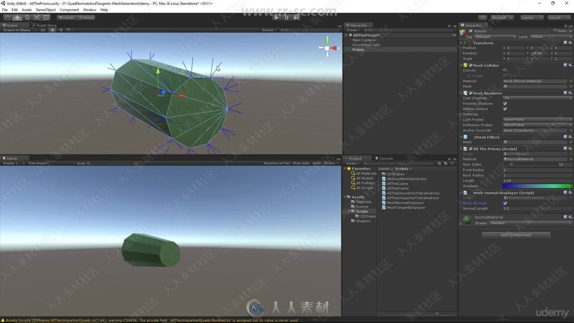Open Reflection Probes dropdown
The width and height of the screenshot is (574, 323).
click(x=537, y=125)
